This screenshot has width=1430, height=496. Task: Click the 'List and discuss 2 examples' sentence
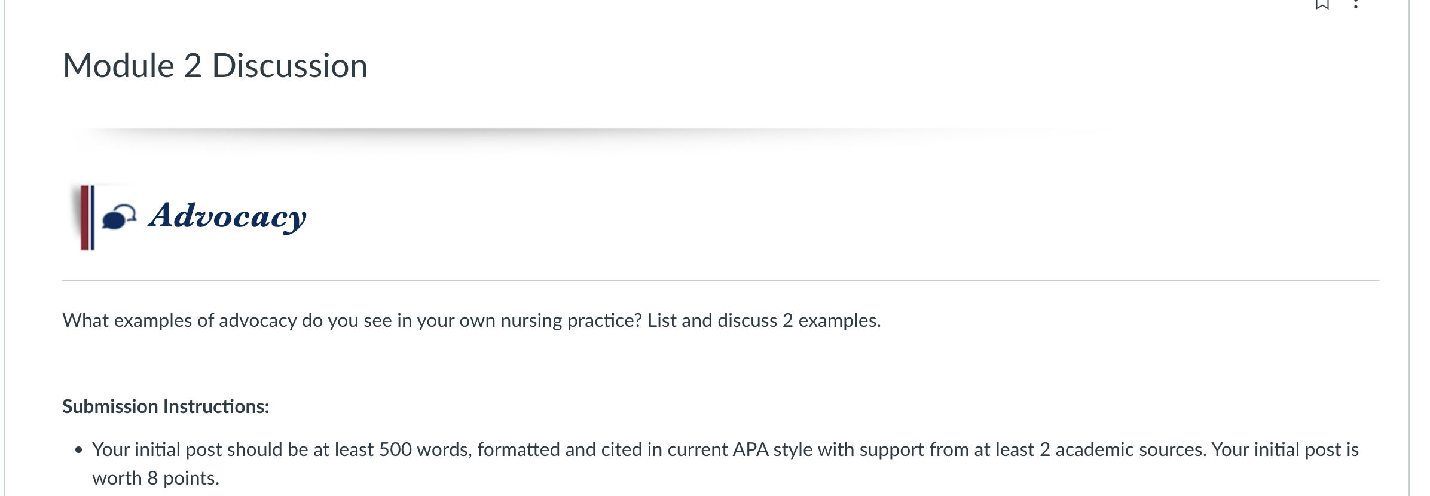point(764,320)
